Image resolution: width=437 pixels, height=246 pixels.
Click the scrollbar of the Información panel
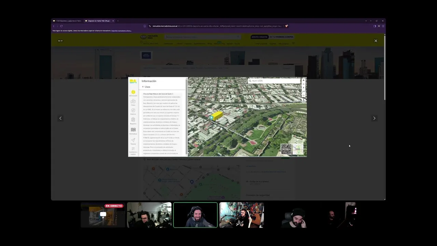pos(186,116)
